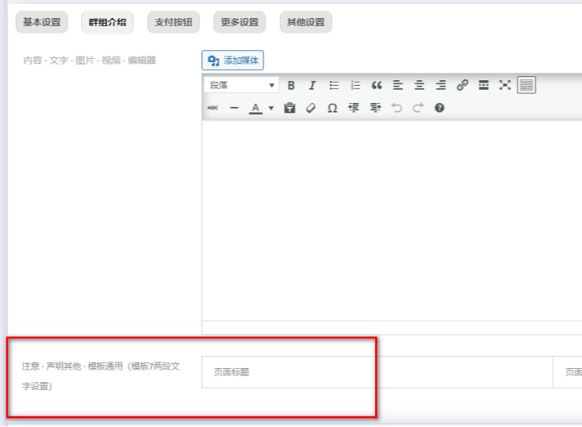Image resolution: width=582 pixels, height=427 pixels.
Task: Toggle the second toolbar row
Action: [x=526, y=86]
